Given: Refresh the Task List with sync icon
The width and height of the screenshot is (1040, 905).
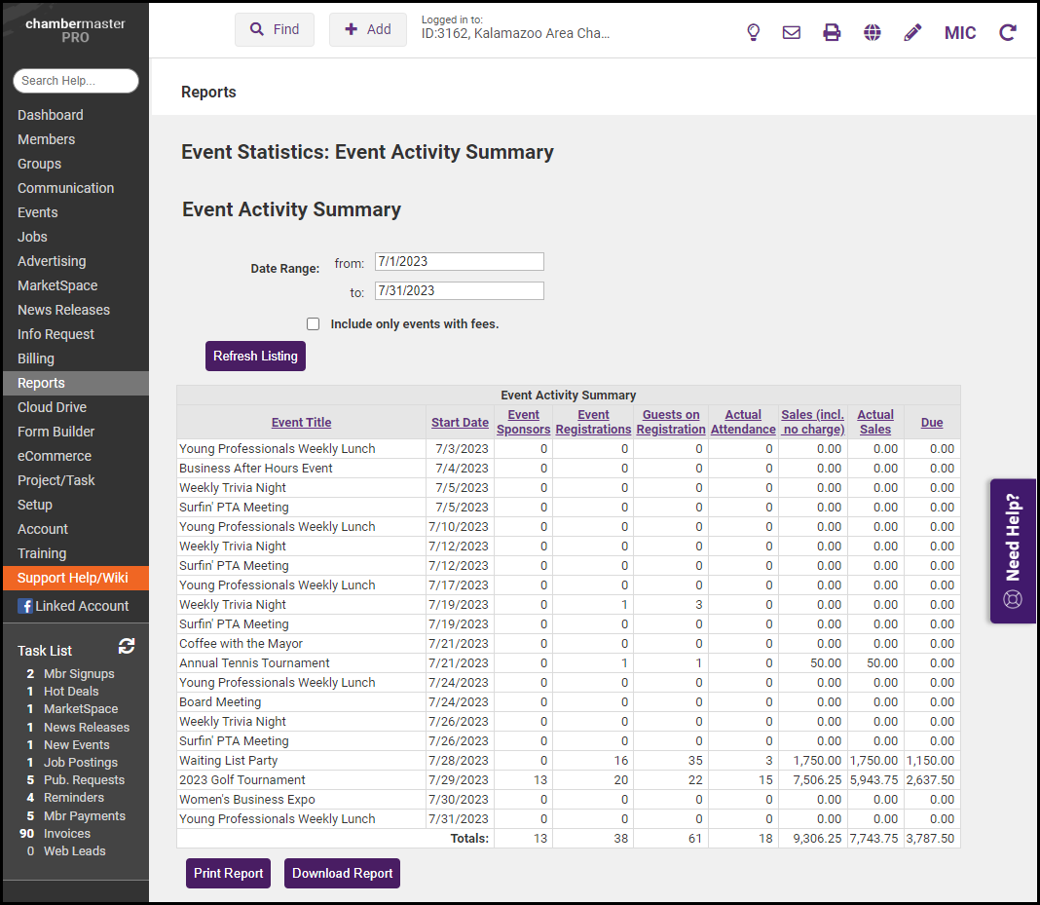Looking at the screenshot, I should tap(127, 647).
